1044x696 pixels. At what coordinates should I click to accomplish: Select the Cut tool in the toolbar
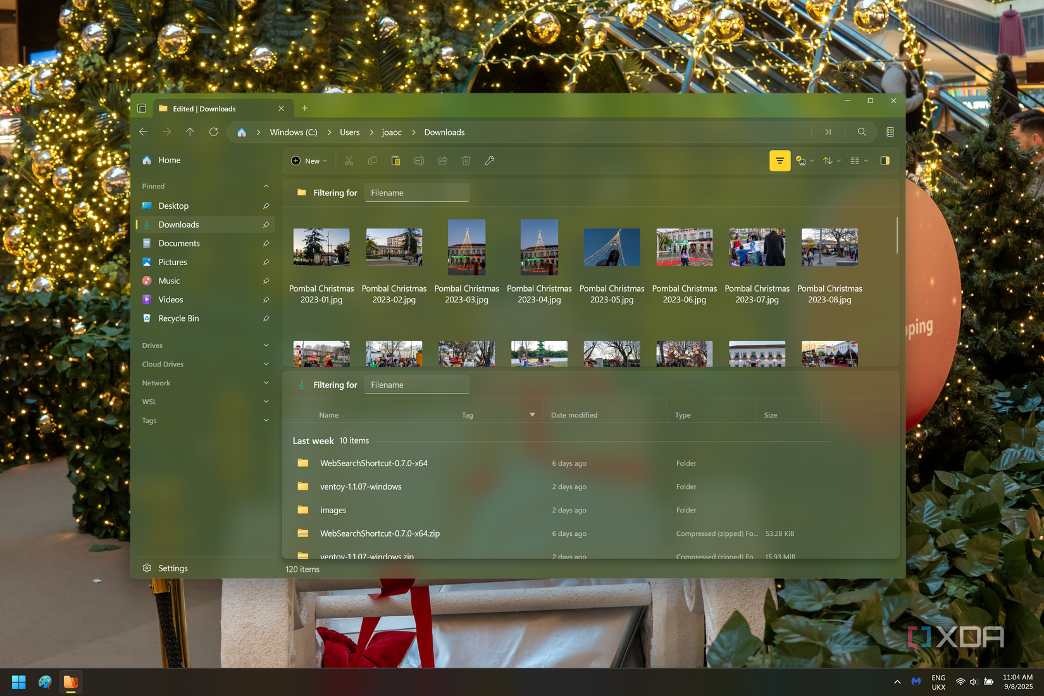tap(349, 161)
